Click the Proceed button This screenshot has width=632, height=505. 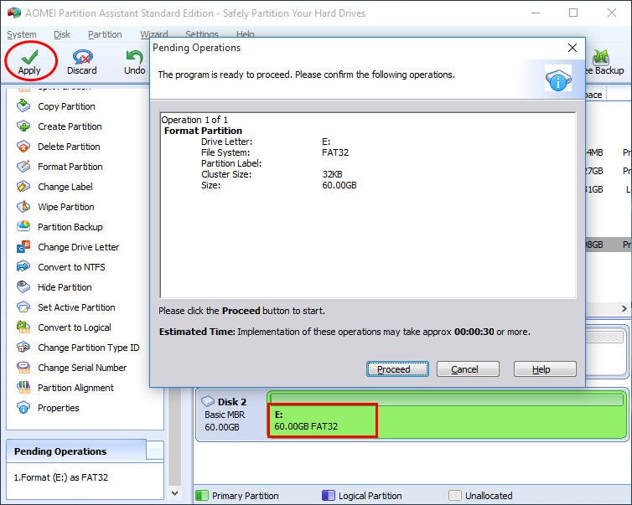[x=397, y=368]
